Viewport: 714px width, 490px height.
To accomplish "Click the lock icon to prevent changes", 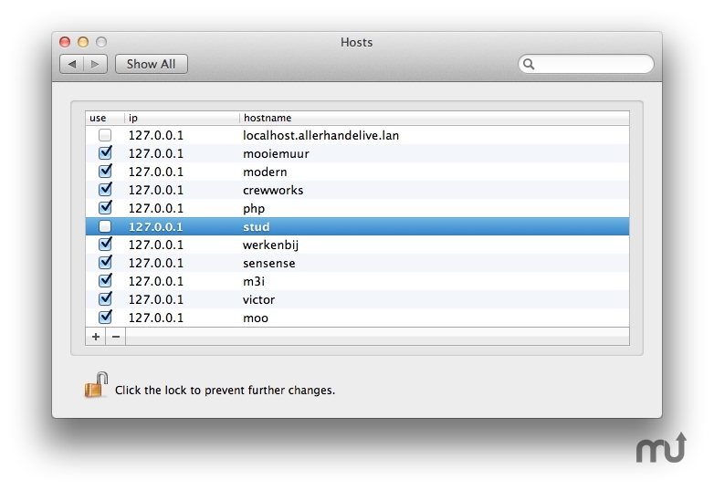I will (x=96, y=385).
